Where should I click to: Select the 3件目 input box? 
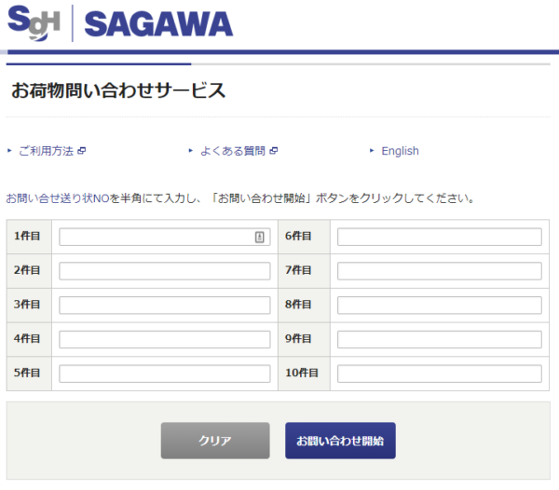(164, 306)
